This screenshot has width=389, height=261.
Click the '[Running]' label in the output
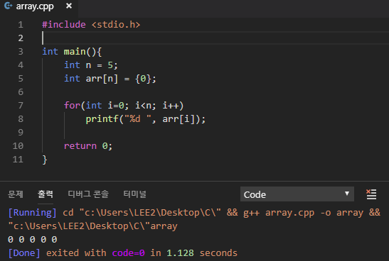coord(32,213)
